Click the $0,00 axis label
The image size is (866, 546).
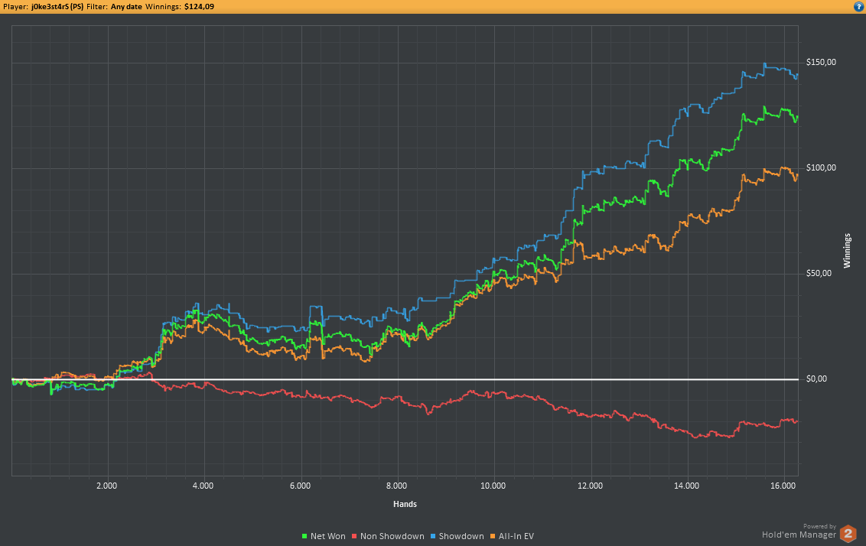(x=816, y=379)
